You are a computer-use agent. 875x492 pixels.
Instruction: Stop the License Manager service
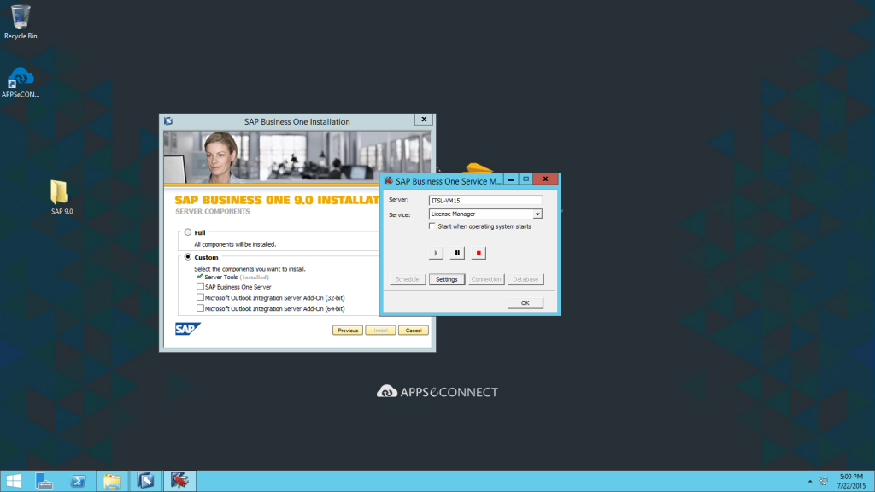[479, 253]
